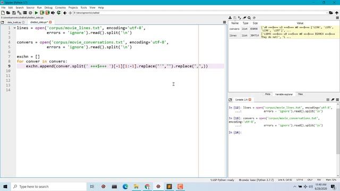
Task: Re-run the last script from the toolbar
Action: 58,13
